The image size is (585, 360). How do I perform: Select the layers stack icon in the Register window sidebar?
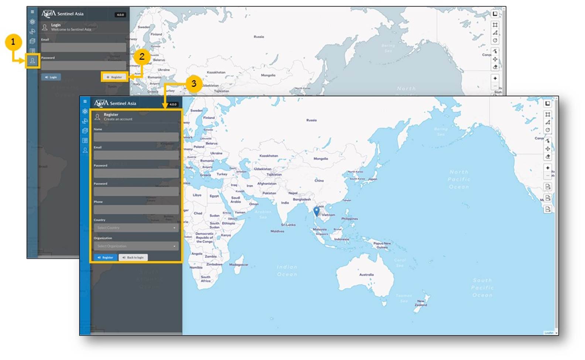(85, 131)
